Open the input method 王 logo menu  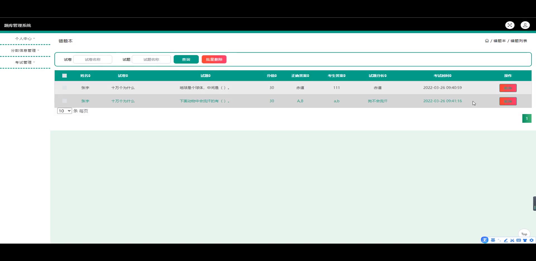pos(485,240)
